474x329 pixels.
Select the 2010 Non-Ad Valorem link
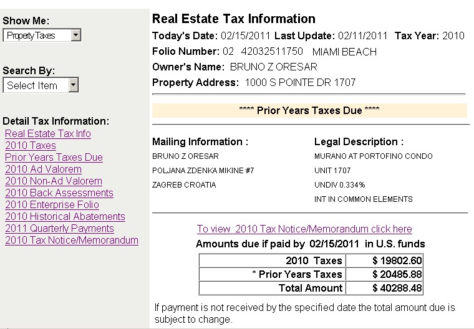[x=54, y=181]
